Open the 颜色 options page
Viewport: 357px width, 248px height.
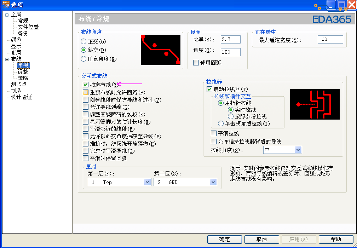(16, 40)
